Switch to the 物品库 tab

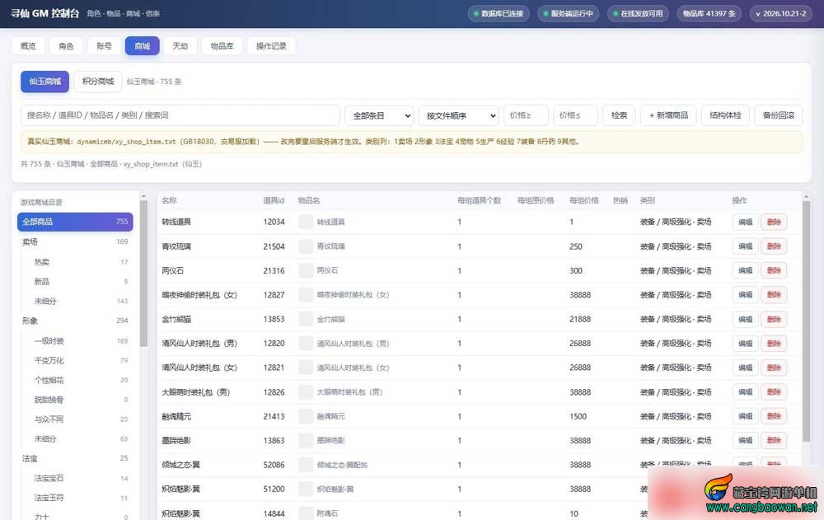point(222,46)
